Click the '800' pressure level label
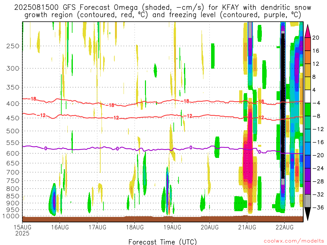Viewport: 327px width, 245px height. (13, 189)
